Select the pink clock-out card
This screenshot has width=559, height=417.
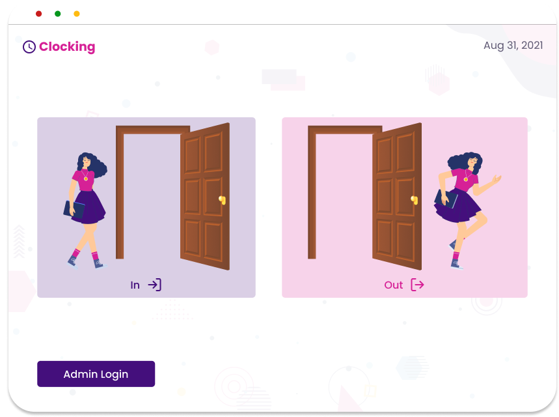click(x=405, y=207)
